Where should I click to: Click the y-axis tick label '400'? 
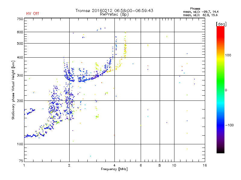click(20, 57)
